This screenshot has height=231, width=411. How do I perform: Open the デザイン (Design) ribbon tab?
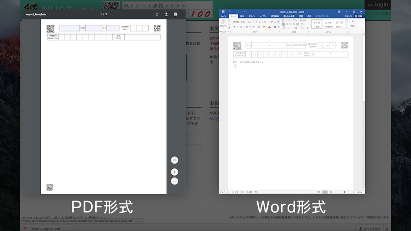(x=252, y=17)
